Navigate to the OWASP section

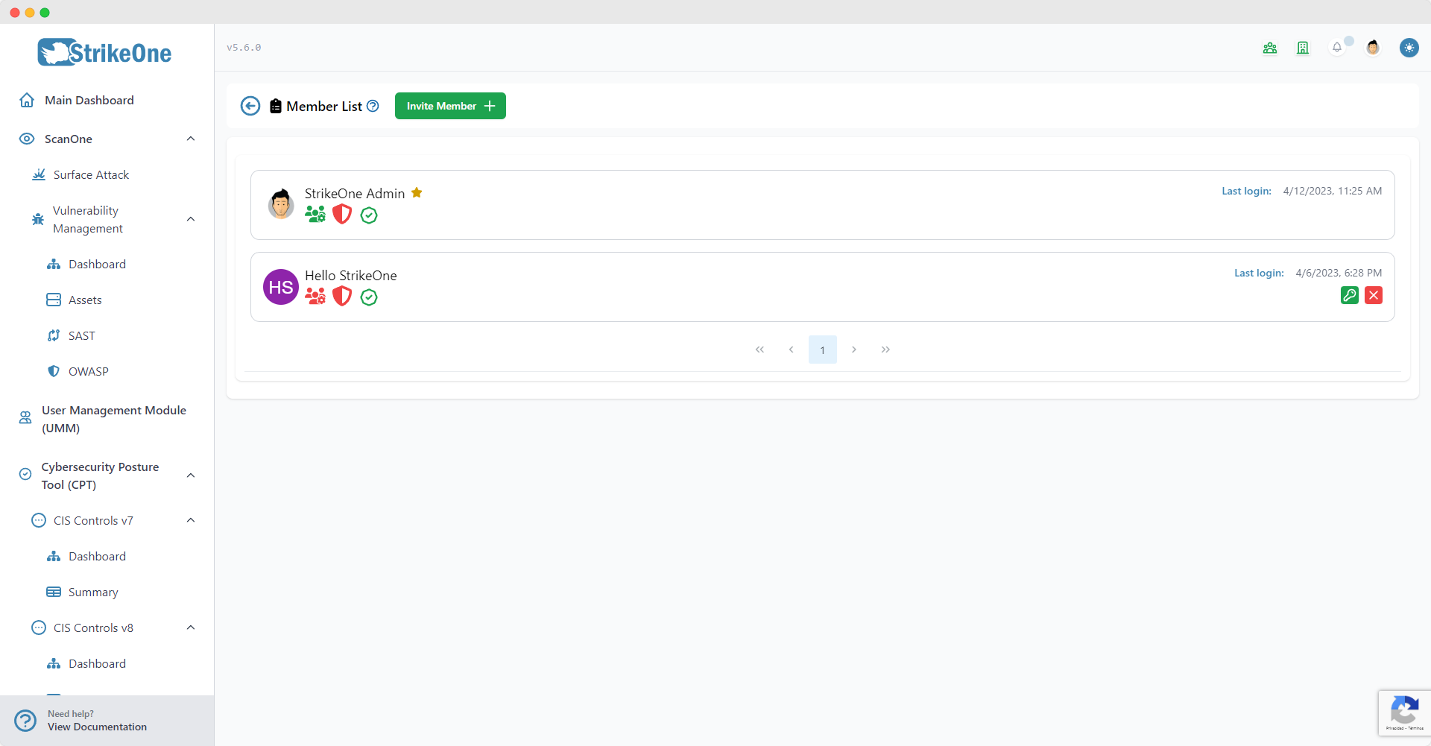(x=88, y=371)
